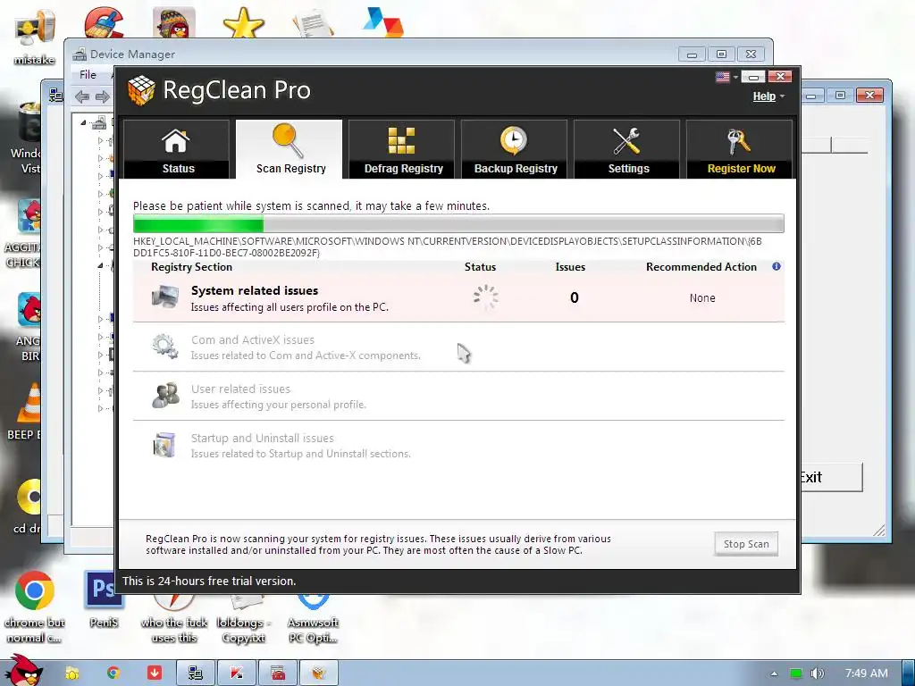
Task: Click the green scan progress bar
Action: [458, 224]
